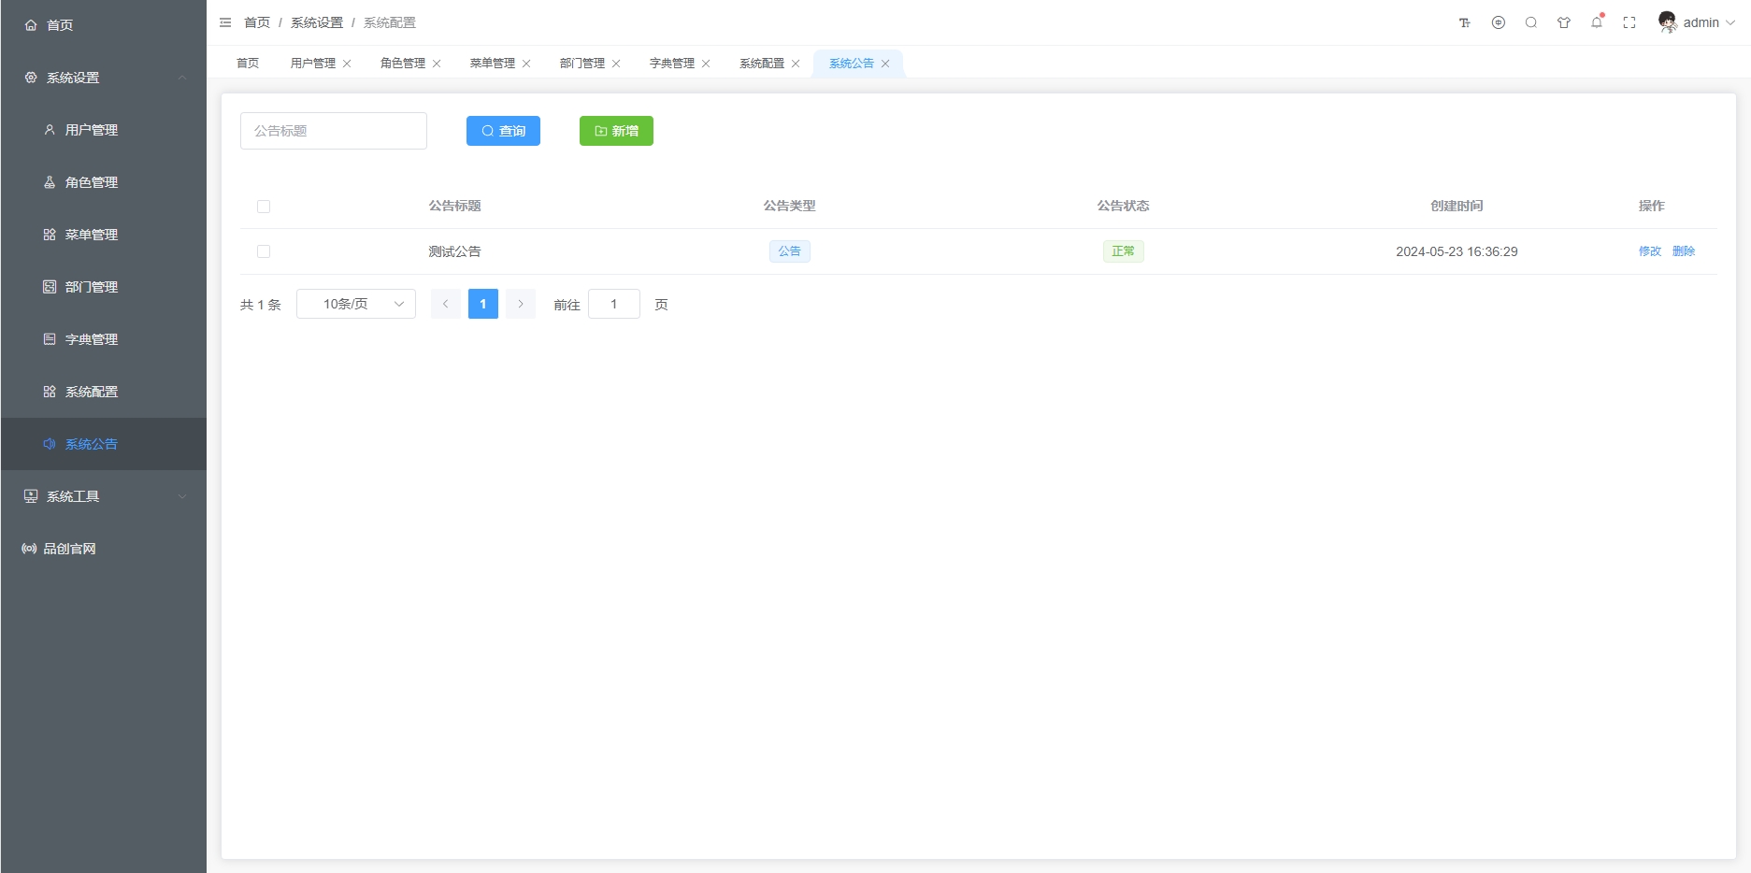
Task: Switch language with the 中 icon
Action: [x=1499, y=23]
